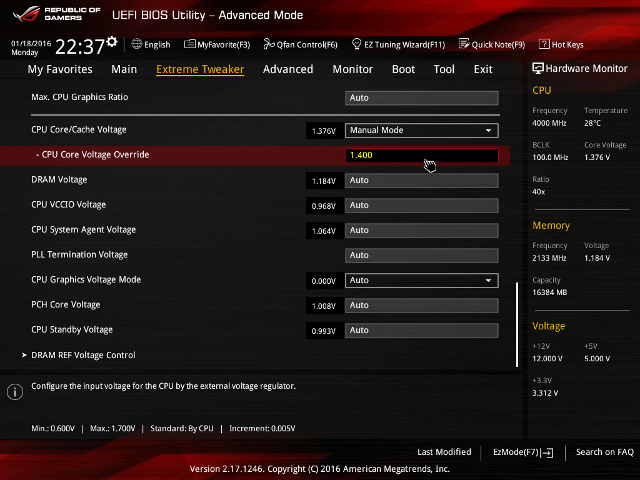Screen dimensions: 640x480
Task: Launch EZ Tuning Wizard bulb icon
Action: pyautogui.click(x=356, y=44)
